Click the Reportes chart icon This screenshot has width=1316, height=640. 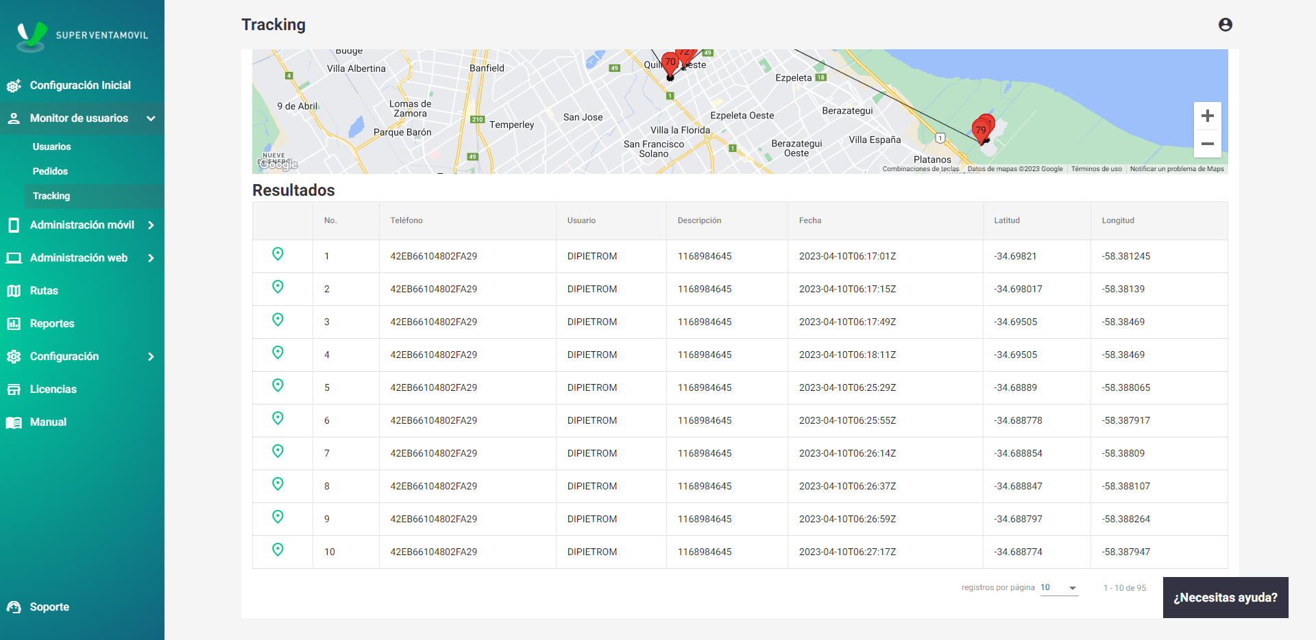14,324
